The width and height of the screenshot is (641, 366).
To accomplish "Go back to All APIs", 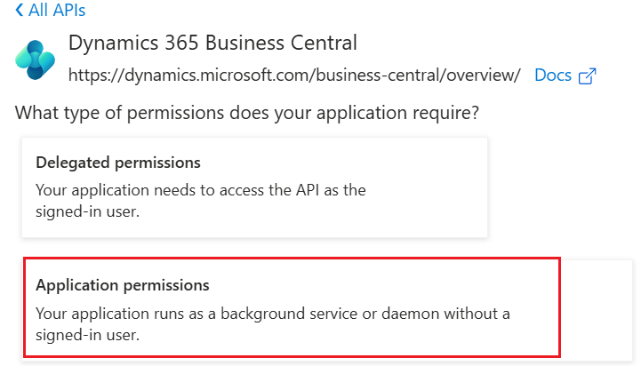I will click(50, 10).
